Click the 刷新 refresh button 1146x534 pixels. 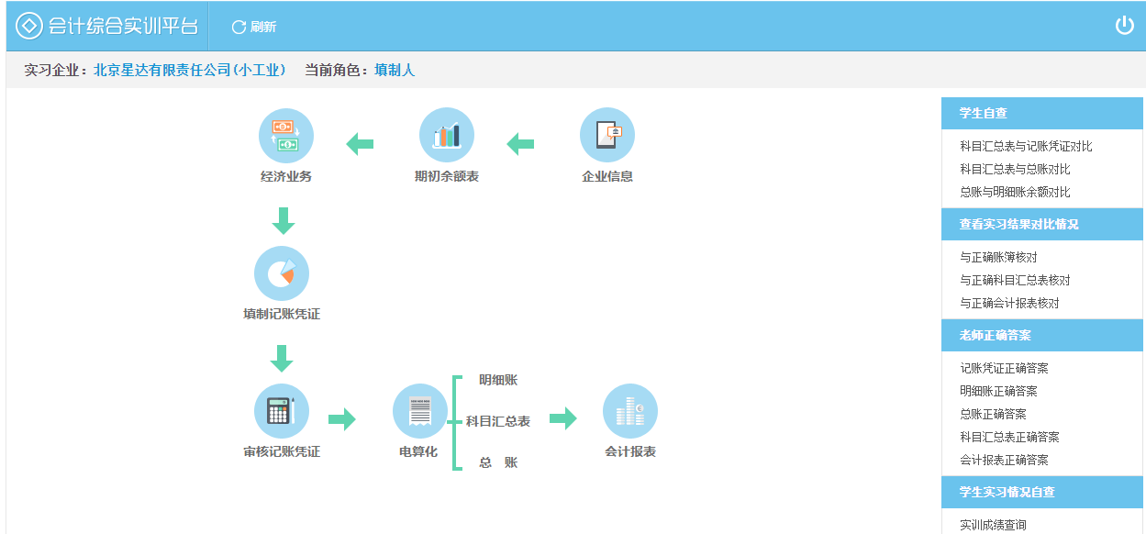point(254,27)
